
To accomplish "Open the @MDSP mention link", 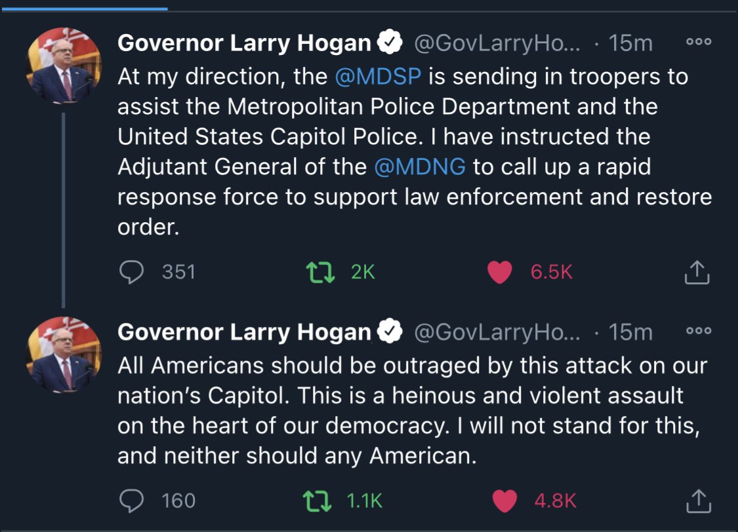I will coord(377,77).
